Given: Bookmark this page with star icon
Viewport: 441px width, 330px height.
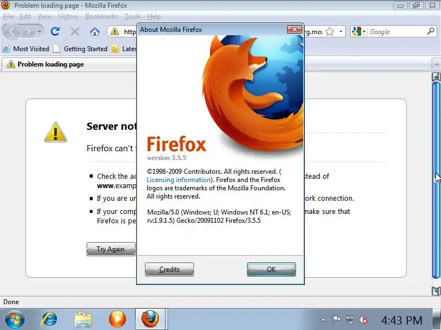Looking at the screenshot, I should tap(330, 32).
